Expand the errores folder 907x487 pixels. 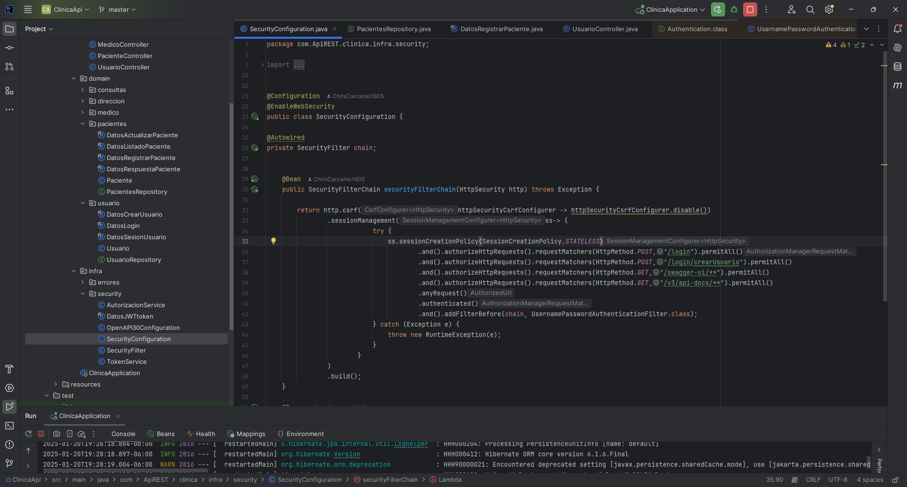click(x=83, y=282)
